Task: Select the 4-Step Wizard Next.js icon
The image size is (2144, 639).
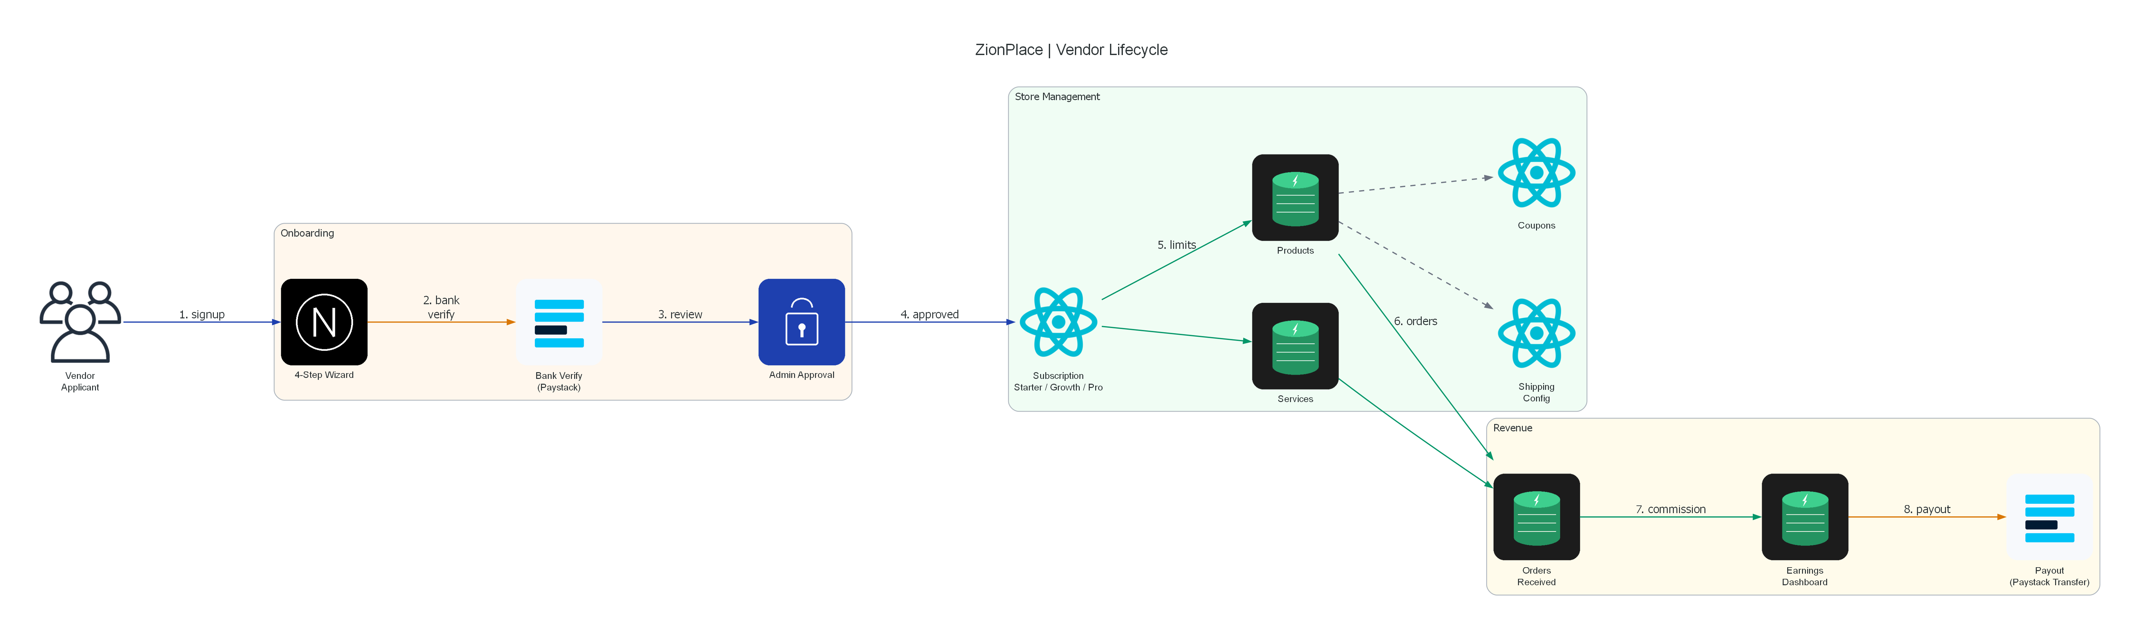Action: point(324,322)
